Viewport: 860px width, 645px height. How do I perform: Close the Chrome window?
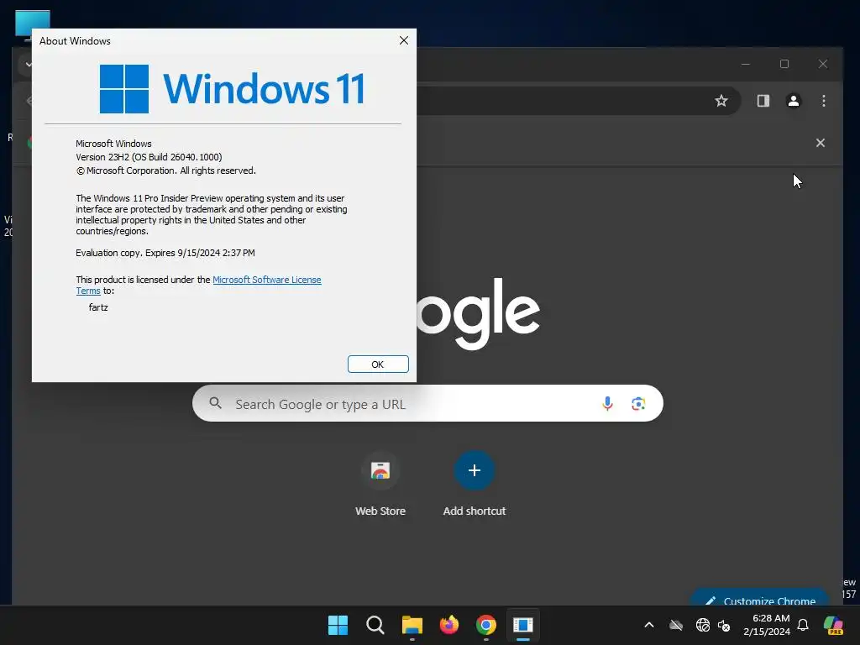[823, 64]
